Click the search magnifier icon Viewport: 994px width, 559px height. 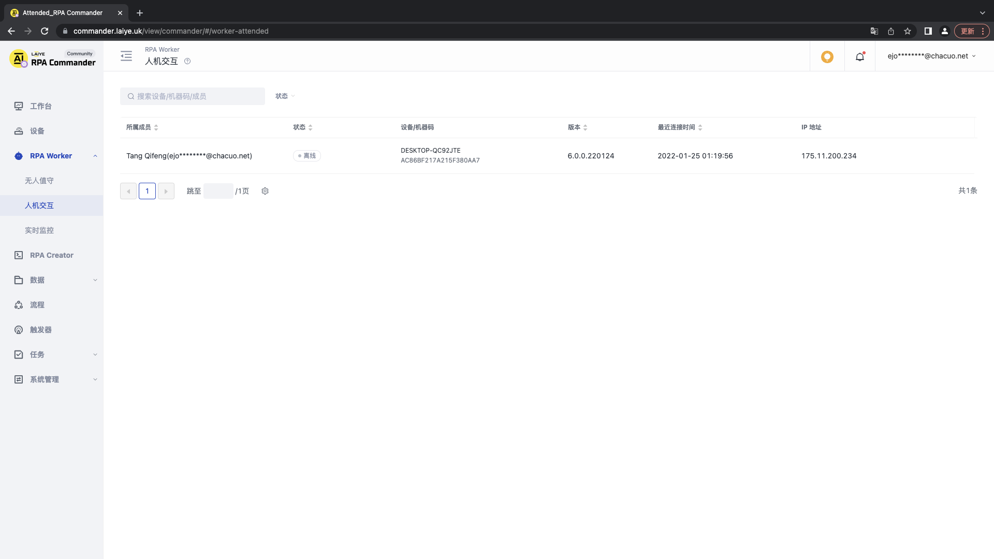131,96
